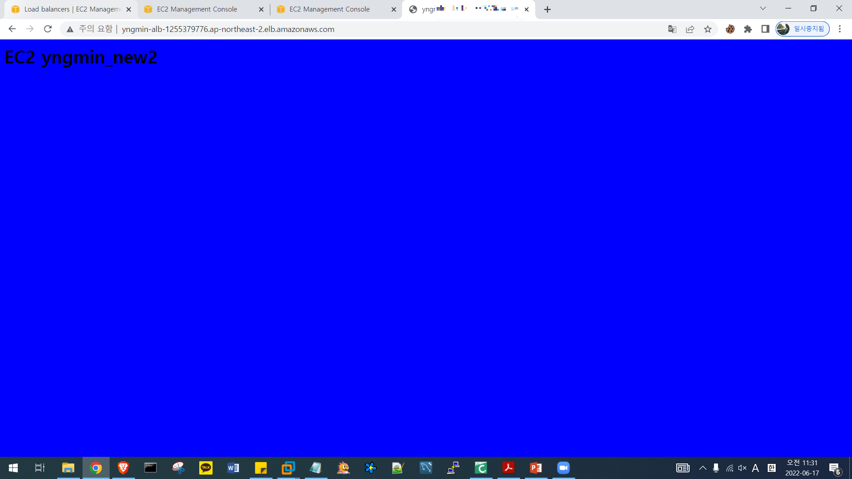Click the address bar URL
Screen dimensions: 852x479
[x=228, y=29]
